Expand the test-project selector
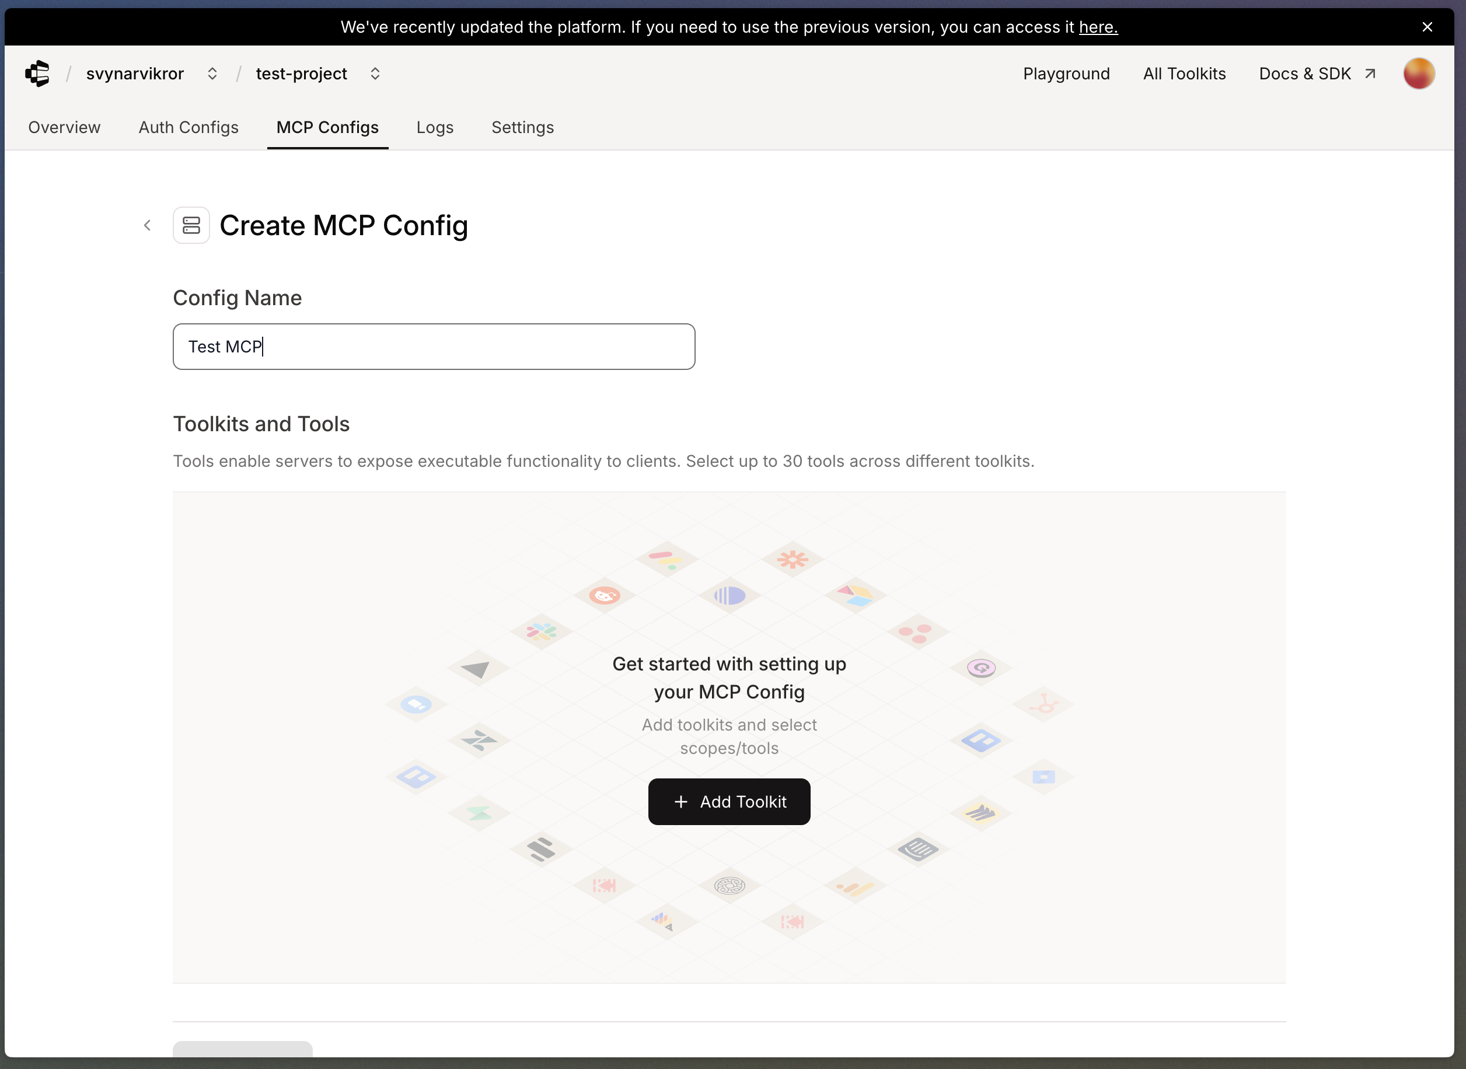This screenshot has width=1466, height=1069. tap(375, 74)
